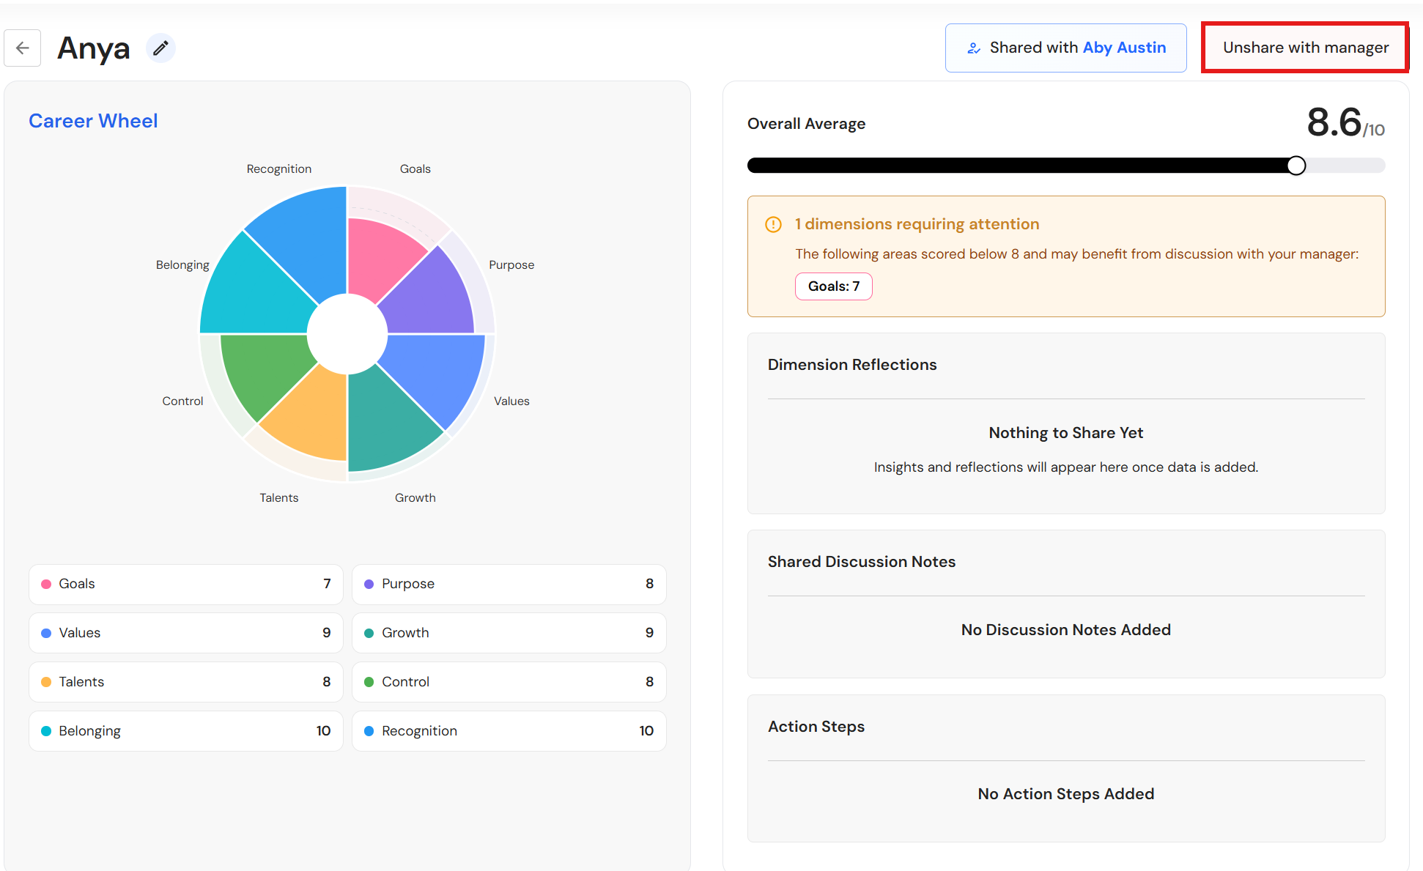The width and height of the screenshot is (1423, 871).
Task: Click the Goals: 7 tag
Action: click(x=833, y=286)
